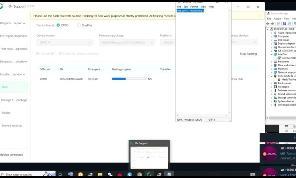This screenshot has height=178, width=296.
Task: Expand the Installa... service sidebar group
Action: pos(13,74)
